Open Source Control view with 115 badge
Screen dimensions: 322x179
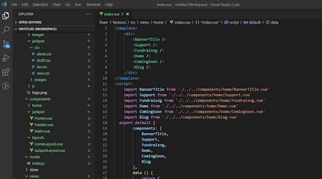pyautogui.click(x=6, y=44)
